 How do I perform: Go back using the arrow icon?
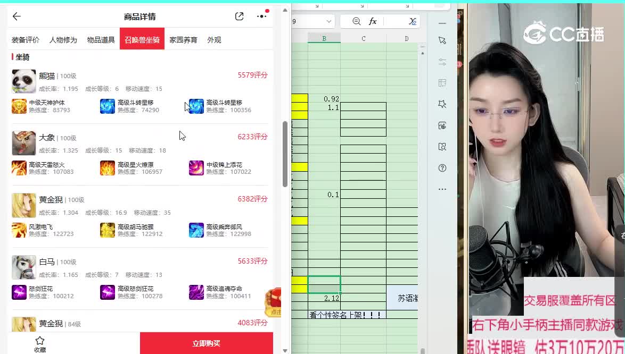pos(17,16)
